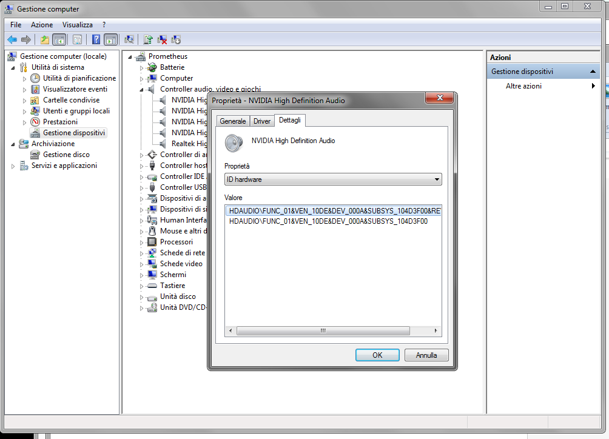The height and width of the screenshot is (439, 609).
Task: Open the ? help menu
Action: [x=104, y=25]
